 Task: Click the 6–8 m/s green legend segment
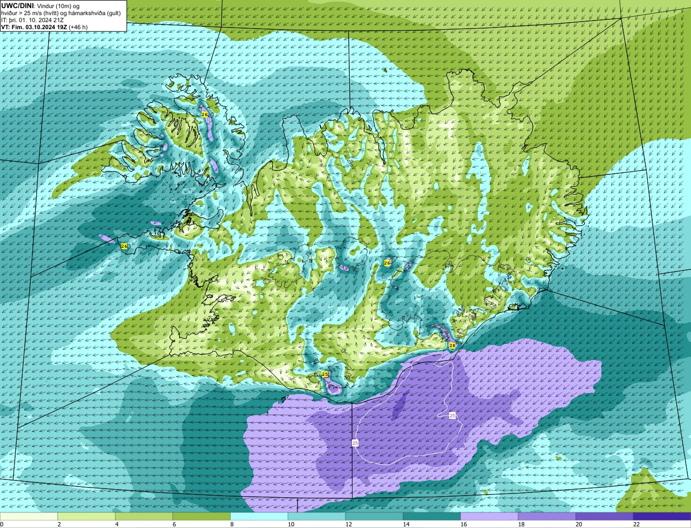click(201, 517)
